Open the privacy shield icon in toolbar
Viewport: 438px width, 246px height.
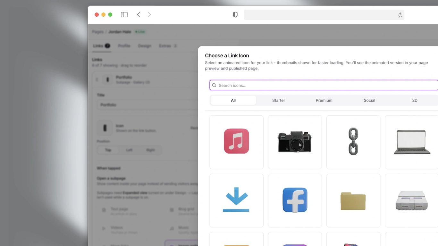(235, 15)
